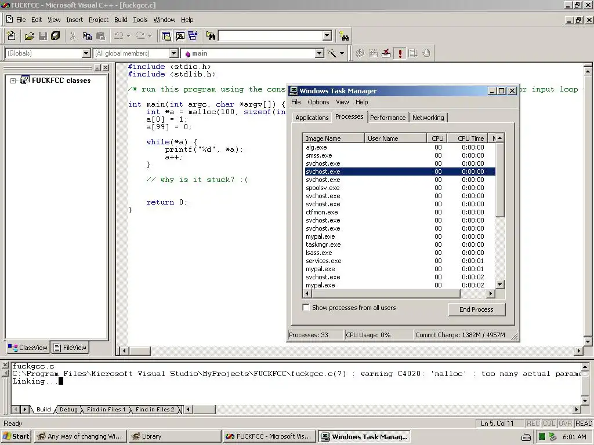Click inside the Find text input field
Viewport: 594px width, 445px height.
coord(270,35)
